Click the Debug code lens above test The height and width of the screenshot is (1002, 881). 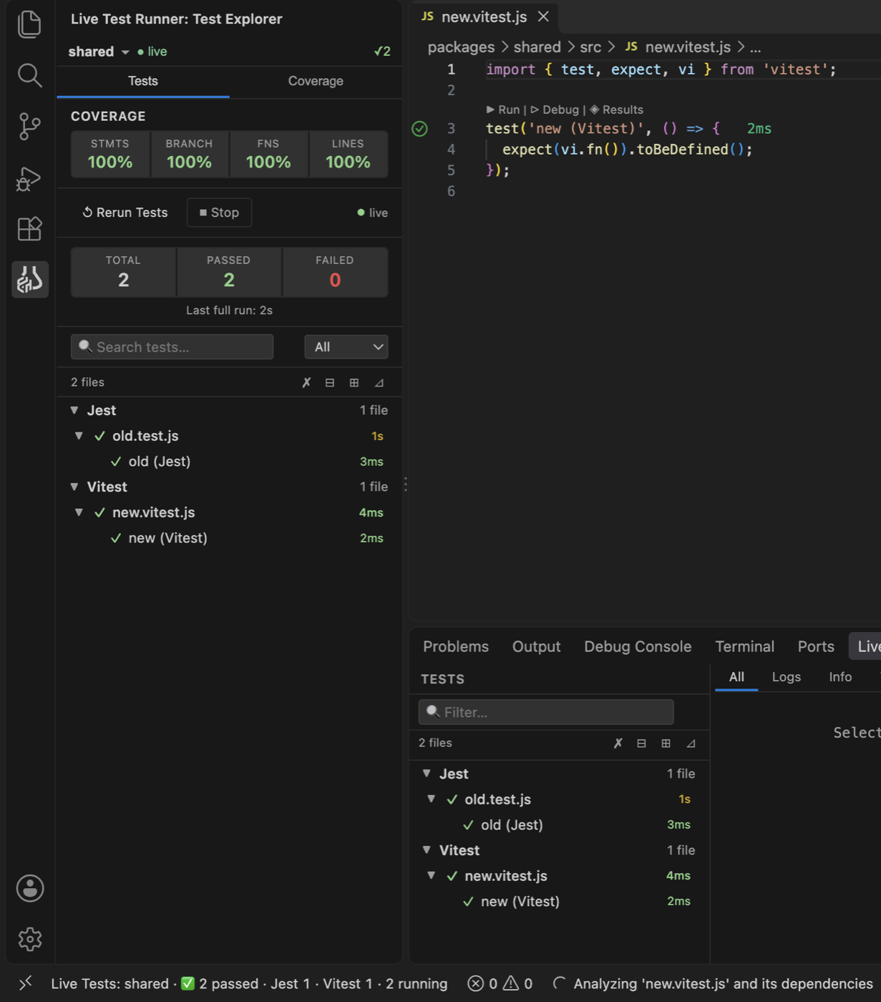pos(555,110)
